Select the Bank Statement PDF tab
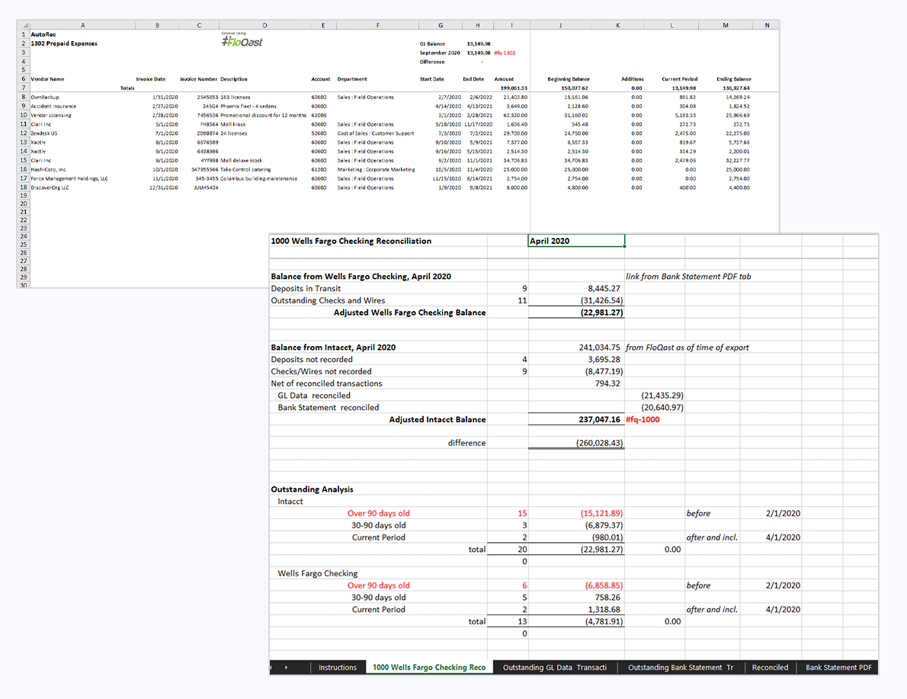 (x=838, y=668)
